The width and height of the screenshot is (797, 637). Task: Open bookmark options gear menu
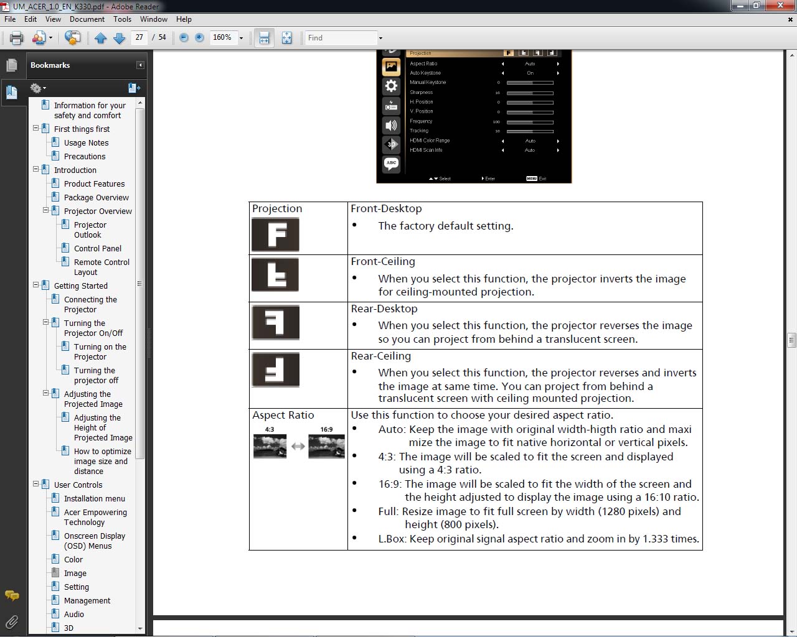click(38, 88)
